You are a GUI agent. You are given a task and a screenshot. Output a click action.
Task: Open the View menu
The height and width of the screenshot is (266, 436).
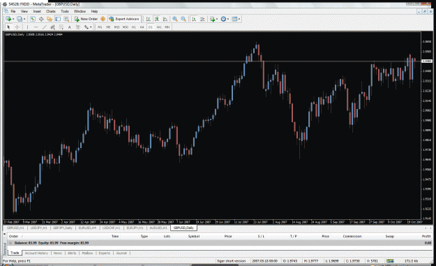pos(24,11)
